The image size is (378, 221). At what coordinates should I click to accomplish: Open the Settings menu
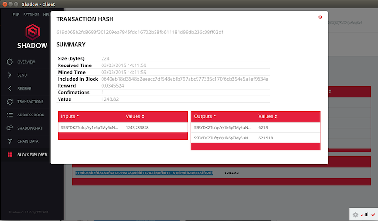[31, 15]
